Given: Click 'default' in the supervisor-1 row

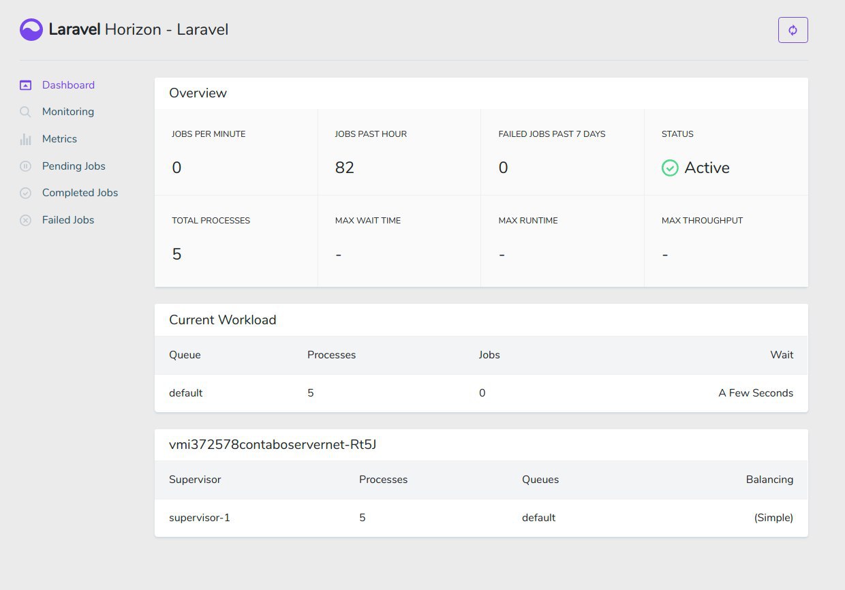Looking at the screenshot, I should pos(539,518).
